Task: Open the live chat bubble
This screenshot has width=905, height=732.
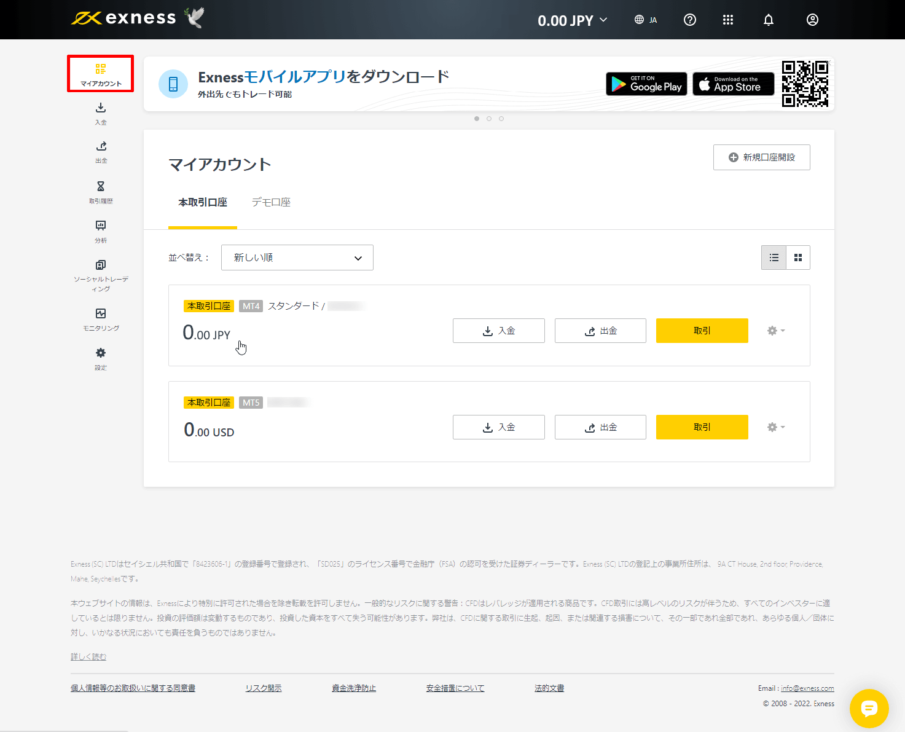Action: 869,709
